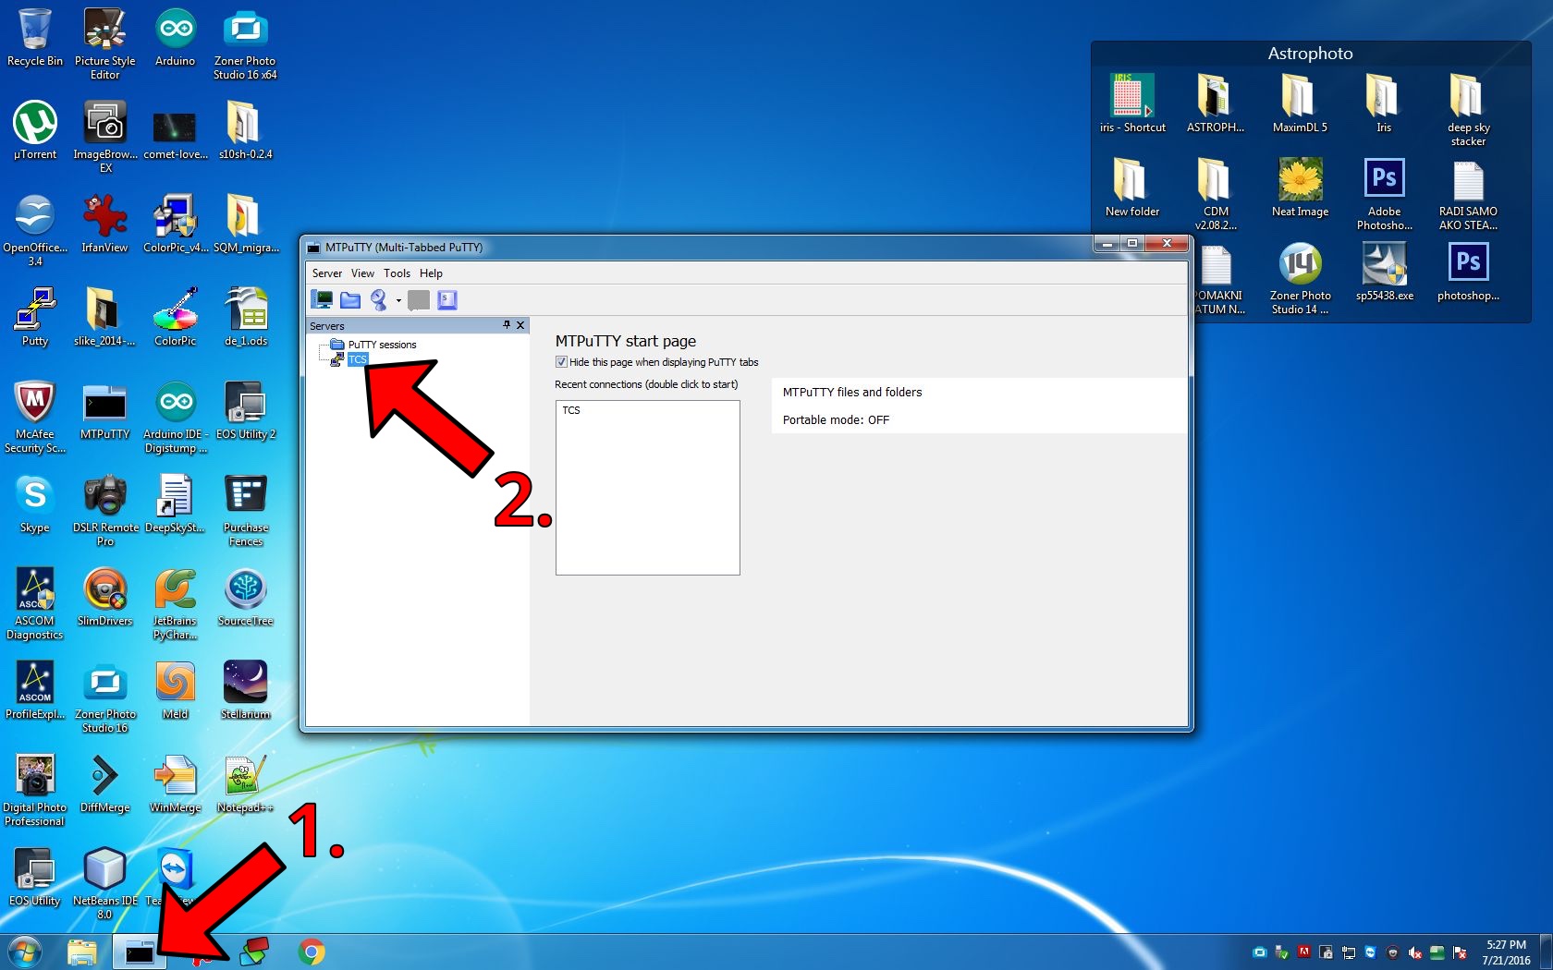Click the send script 'S' toolbar icon
The image size is (1553, 970).
click(x=447, y=299)
